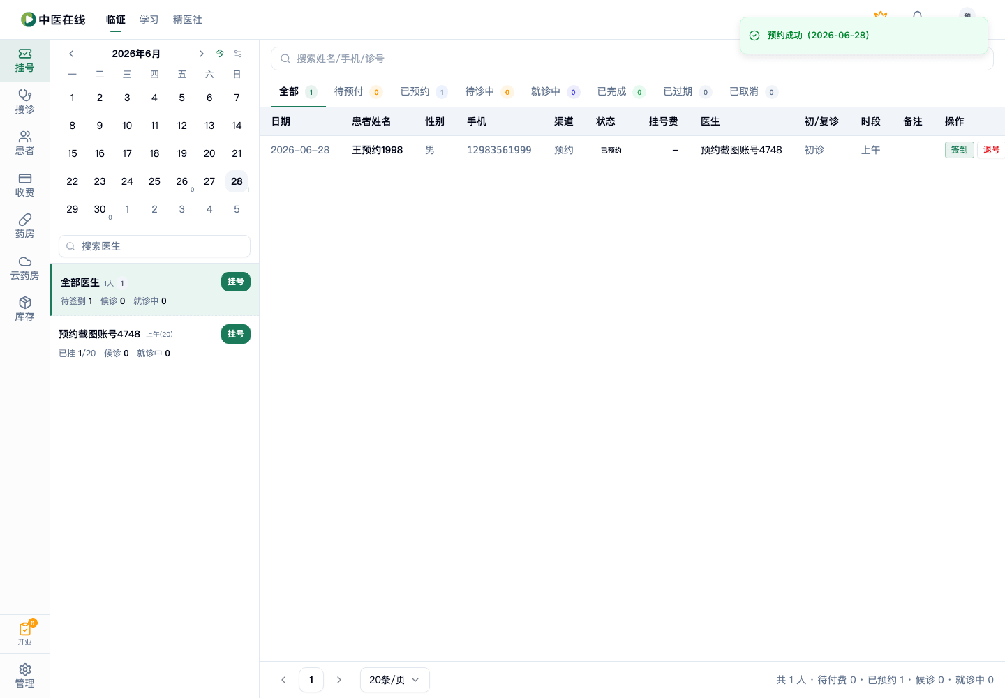This screenshot has width=1005, height=698.
Task: Select the 预约截图账号4748 doctor row
Action: pos(155,343)
